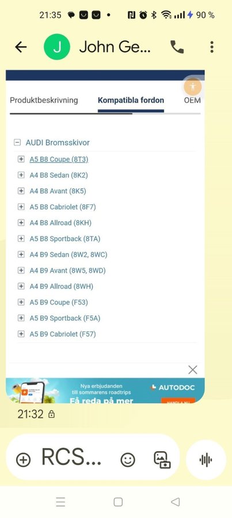Open the plus attachment icon in the message bar
Viewport: 232px width, 518px height.
24,459
